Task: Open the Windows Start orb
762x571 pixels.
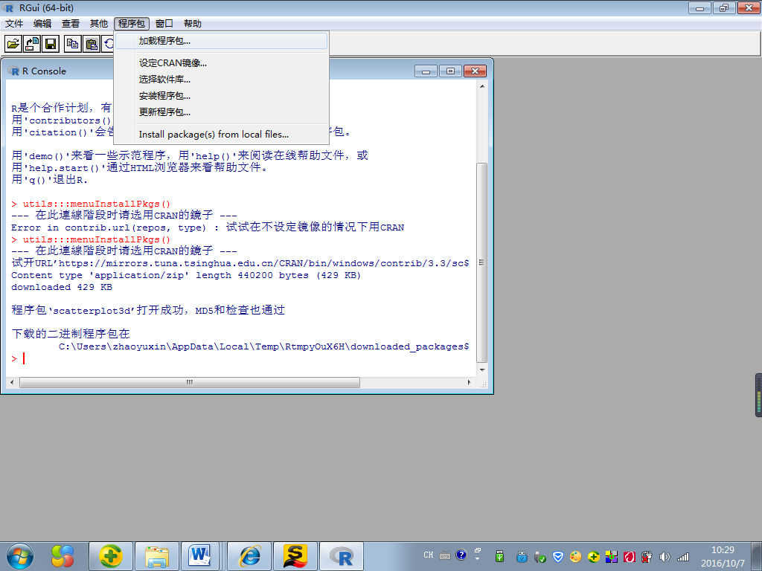Action: 20,556
